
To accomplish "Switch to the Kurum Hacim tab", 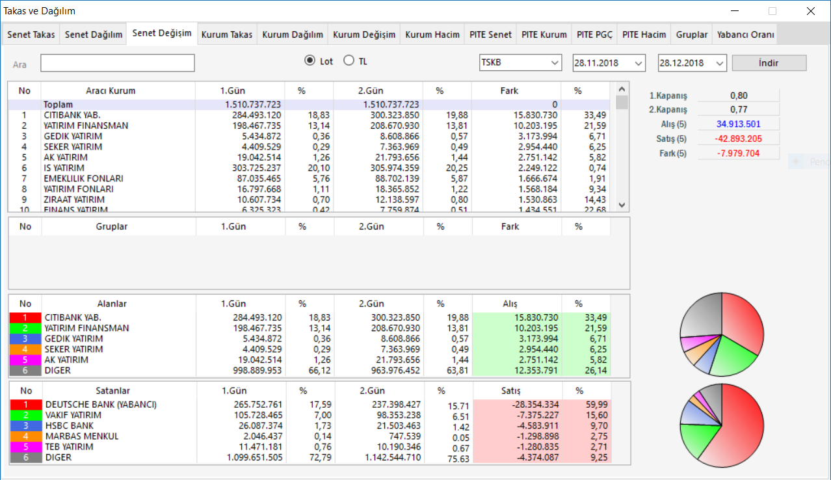I will pyautogui.click(x=432, y=35).
